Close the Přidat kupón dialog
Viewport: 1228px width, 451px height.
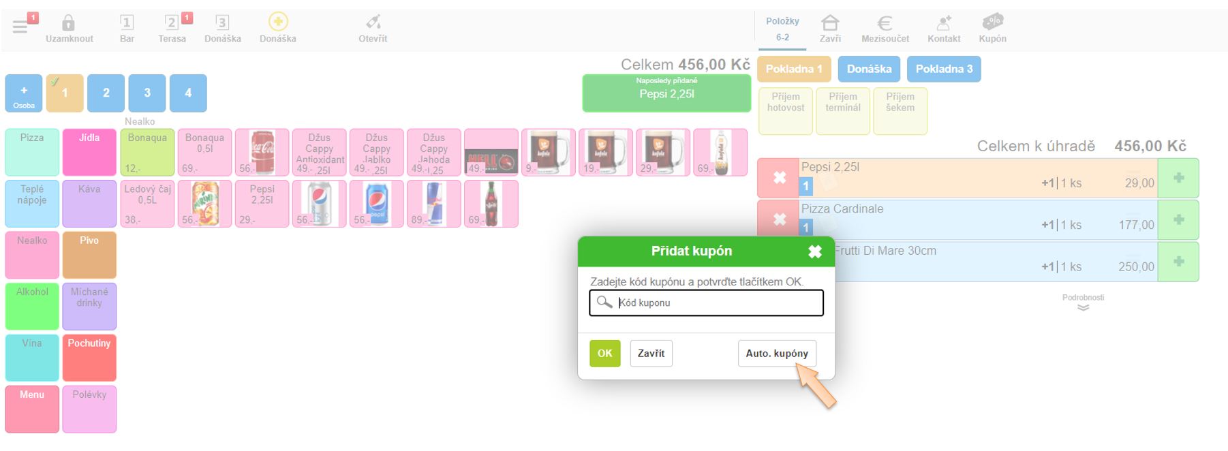[x=814, y=251]
